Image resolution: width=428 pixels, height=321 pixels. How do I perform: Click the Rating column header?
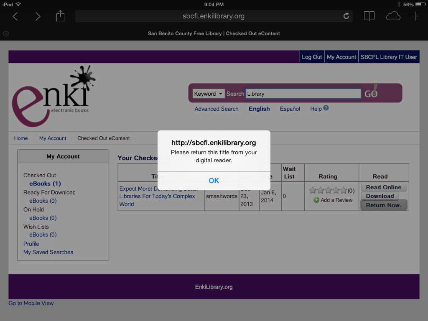328,177
